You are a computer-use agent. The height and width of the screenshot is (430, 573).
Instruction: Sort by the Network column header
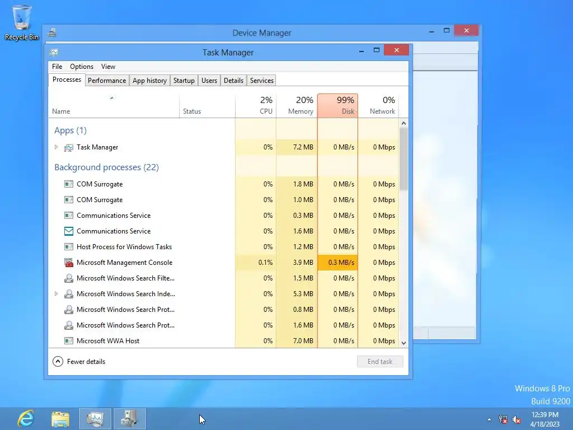coord(378,106)
